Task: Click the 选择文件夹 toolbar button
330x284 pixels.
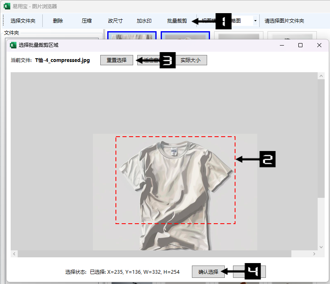Action: tap(23, 21)
